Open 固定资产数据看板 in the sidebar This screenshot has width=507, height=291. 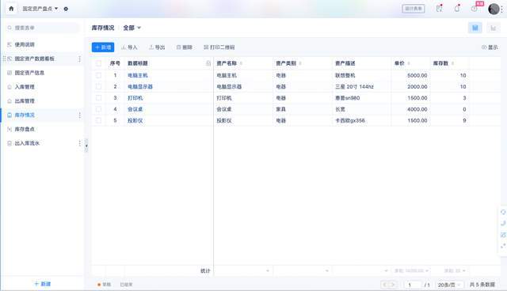pos(34,59)
